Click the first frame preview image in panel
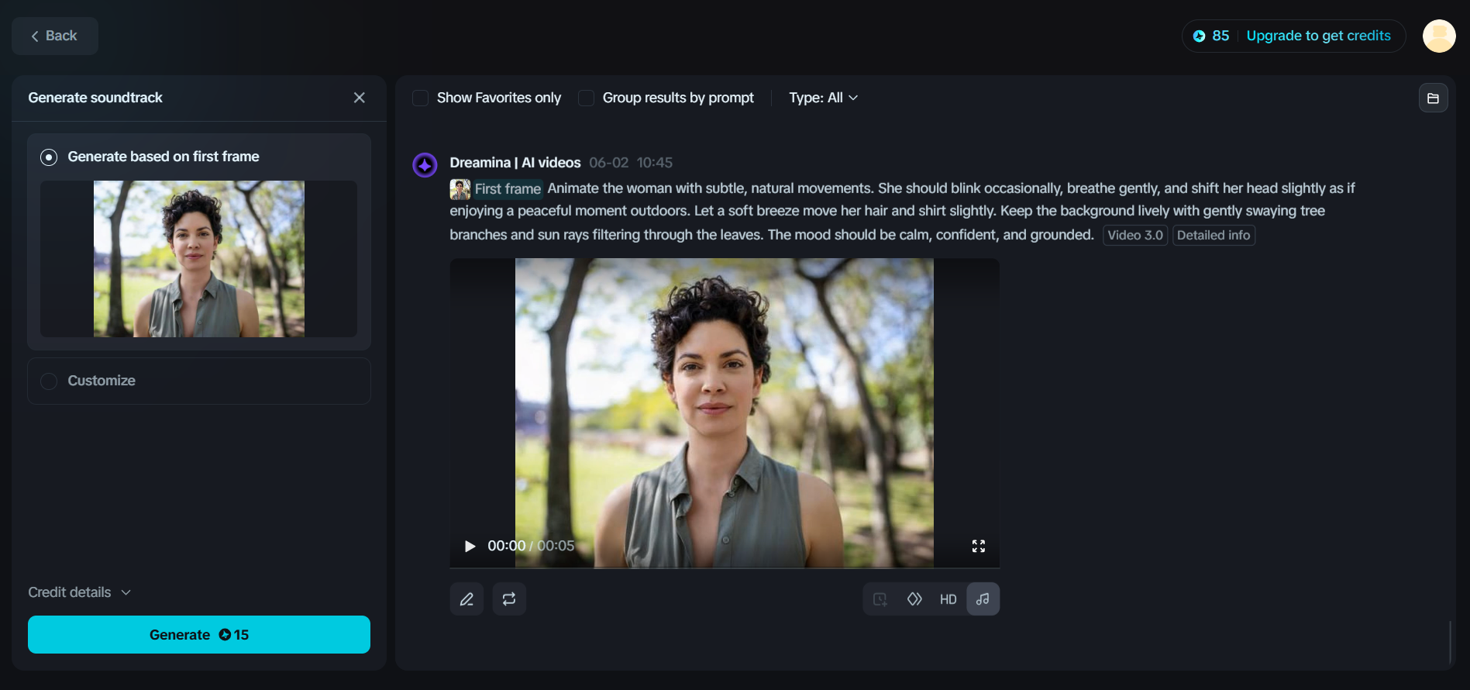1470x690 pixels. pyautogui.click(x=199, y=259)
